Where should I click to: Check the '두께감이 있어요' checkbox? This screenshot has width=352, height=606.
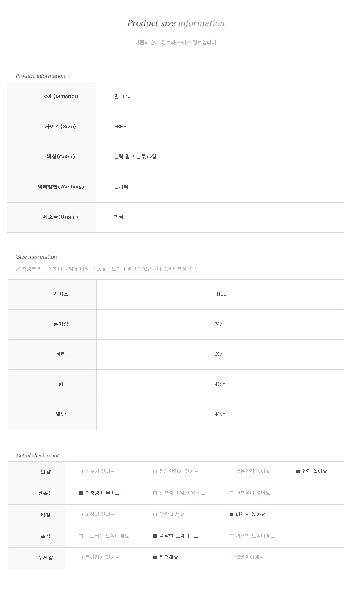point(81,558)
